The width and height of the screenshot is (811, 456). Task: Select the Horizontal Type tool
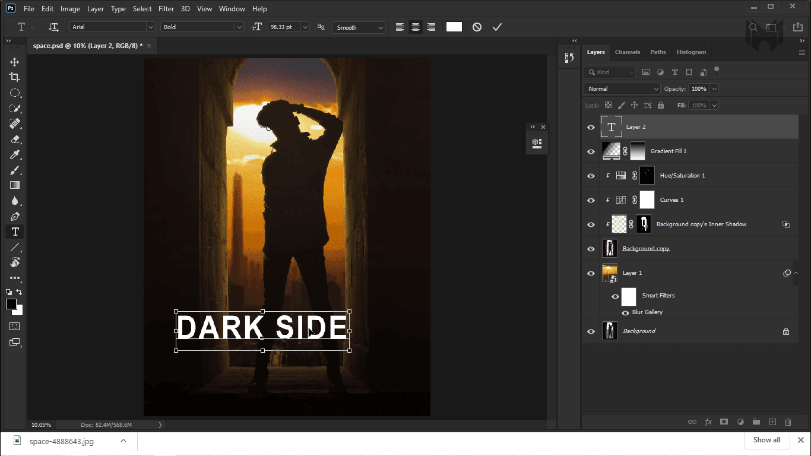point(15,232)
